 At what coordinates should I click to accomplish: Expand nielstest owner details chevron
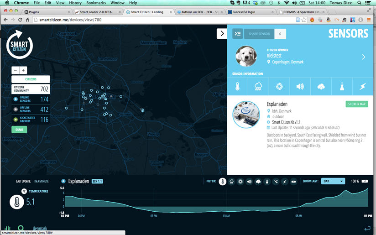363,57
